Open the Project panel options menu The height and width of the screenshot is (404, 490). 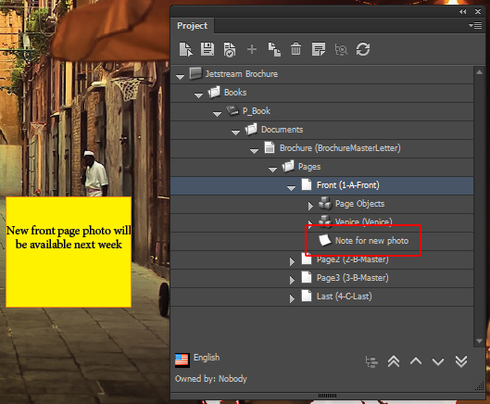pyautogui.click(x=475, y=25)
